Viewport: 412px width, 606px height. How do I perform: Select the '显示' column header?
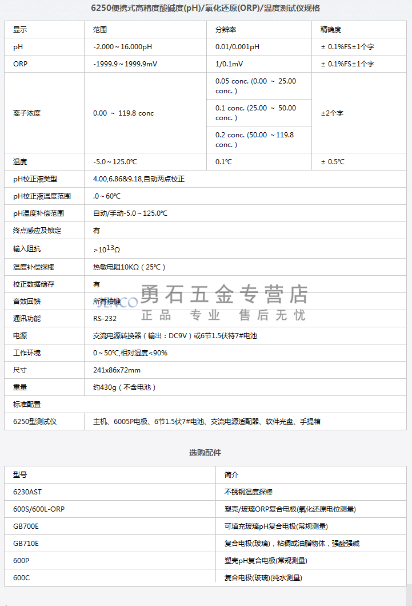(x=20, y=30)
